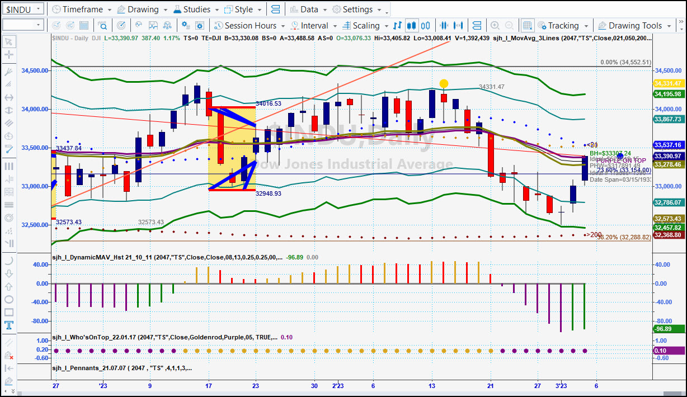
Task: Open the Style menu
Action: pos(244,10)
